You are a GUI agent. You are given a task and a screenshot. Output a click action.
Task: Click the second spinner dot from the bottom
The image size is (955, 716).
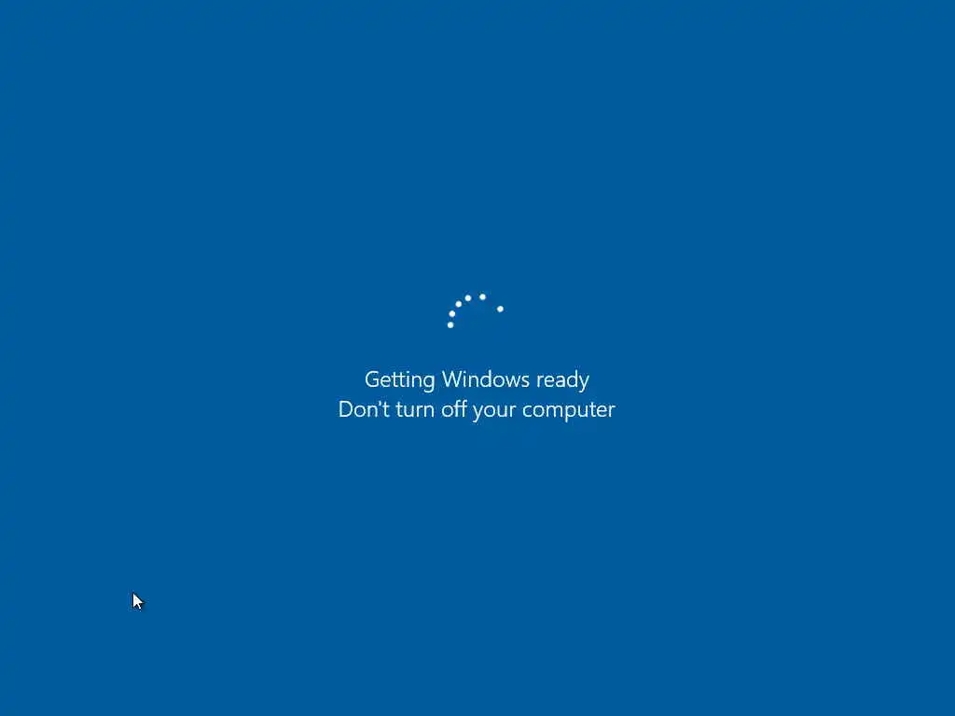[452, 313]
